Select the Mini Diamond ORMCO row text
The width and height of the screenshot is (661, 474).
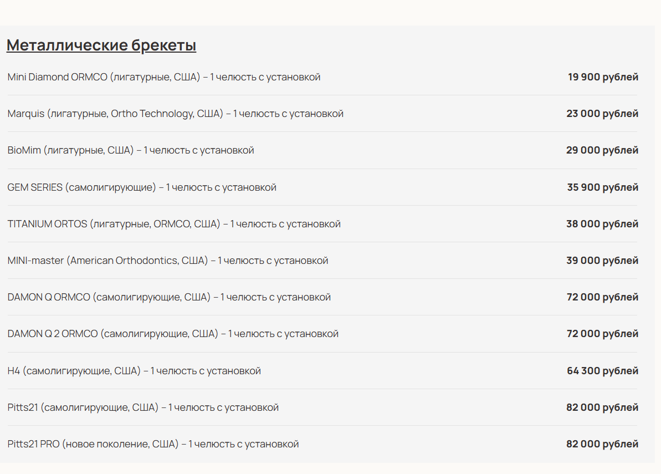point(164,77)
